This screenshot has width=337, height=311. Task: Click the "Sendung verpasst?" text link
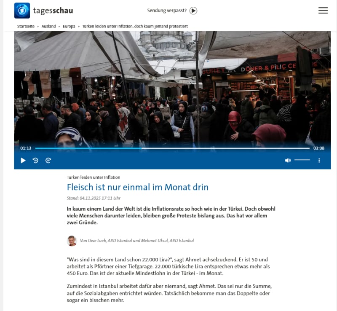(x=167, y=11)
